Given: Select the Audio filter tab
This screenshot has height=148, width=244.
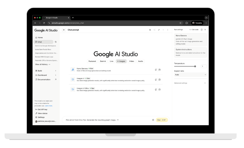Looking at the screenshot, I should click(x=141, y=61).
